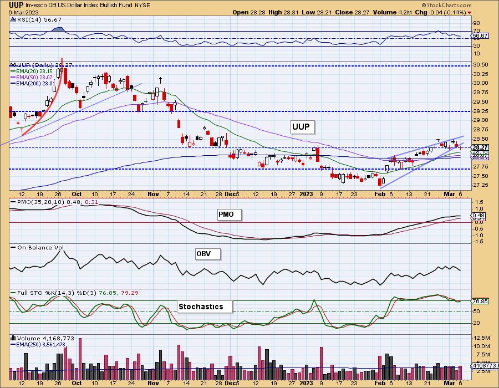
Task: Click the 12.5M volume axis label
Action: pos(481,338)
